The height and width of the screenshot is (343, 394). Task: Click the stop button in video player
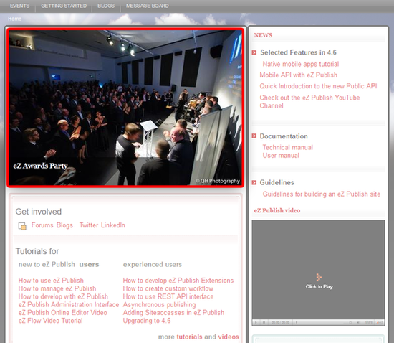click(264, 322)
